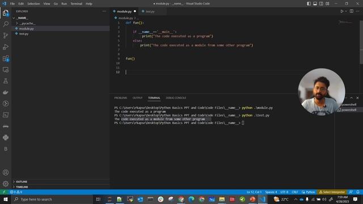Click the UTF-8 encoding status item
This screenshot has width=363, height=204.
284,192
